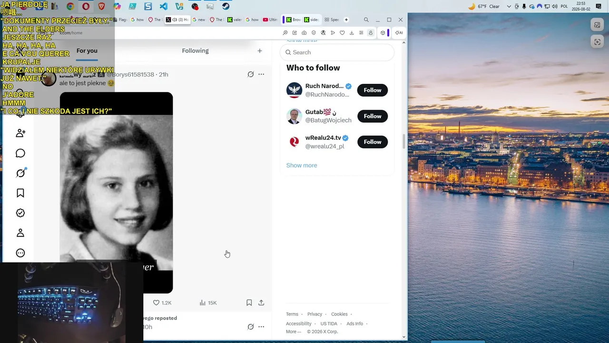Click the image search button on desktop
609x343 pixels.
(597, 25)
